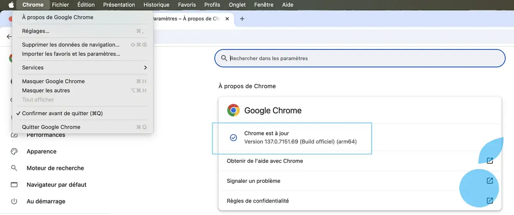Select the Paramètres – À propos tab
514x215 pixels.
[x=186, y=19]
